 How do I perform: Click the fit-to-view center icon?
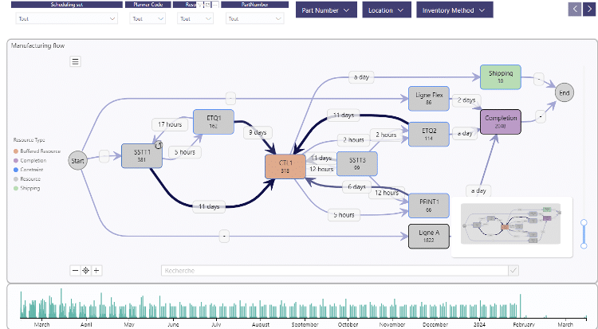86,270
